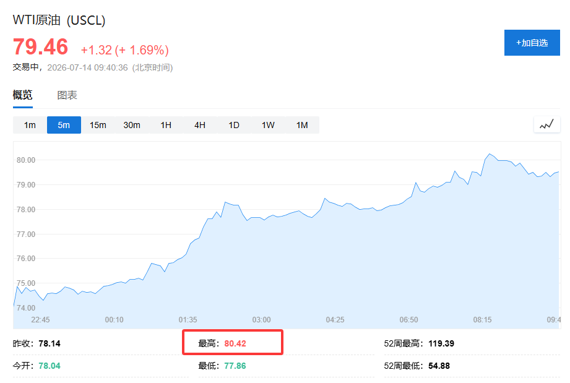Click the WTI原油 (USCL) title

pos(59,20)
